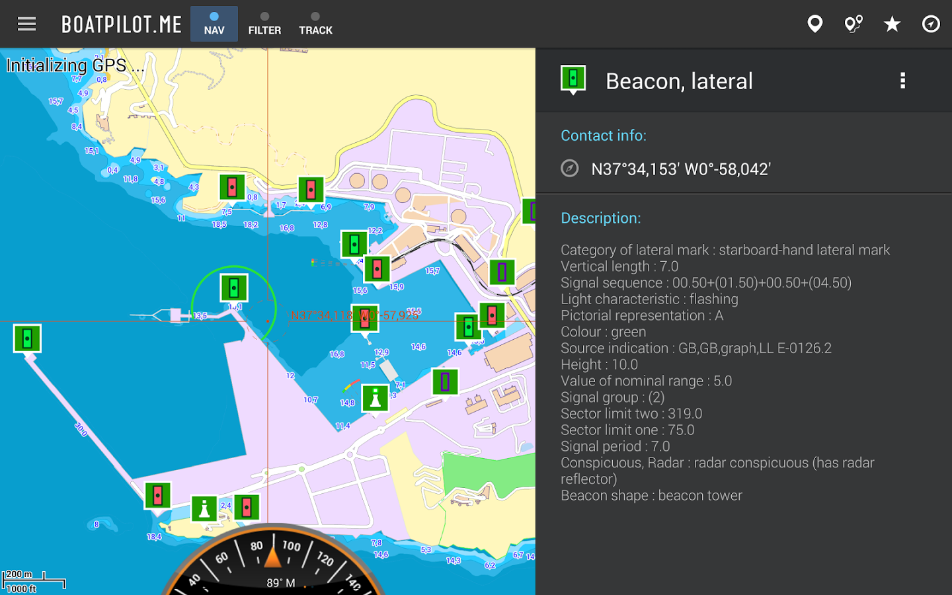Tap the compass heading dial showing 89° M
Image resolution: width=952 pixels, height=595 pixels.
click(272, 559)
